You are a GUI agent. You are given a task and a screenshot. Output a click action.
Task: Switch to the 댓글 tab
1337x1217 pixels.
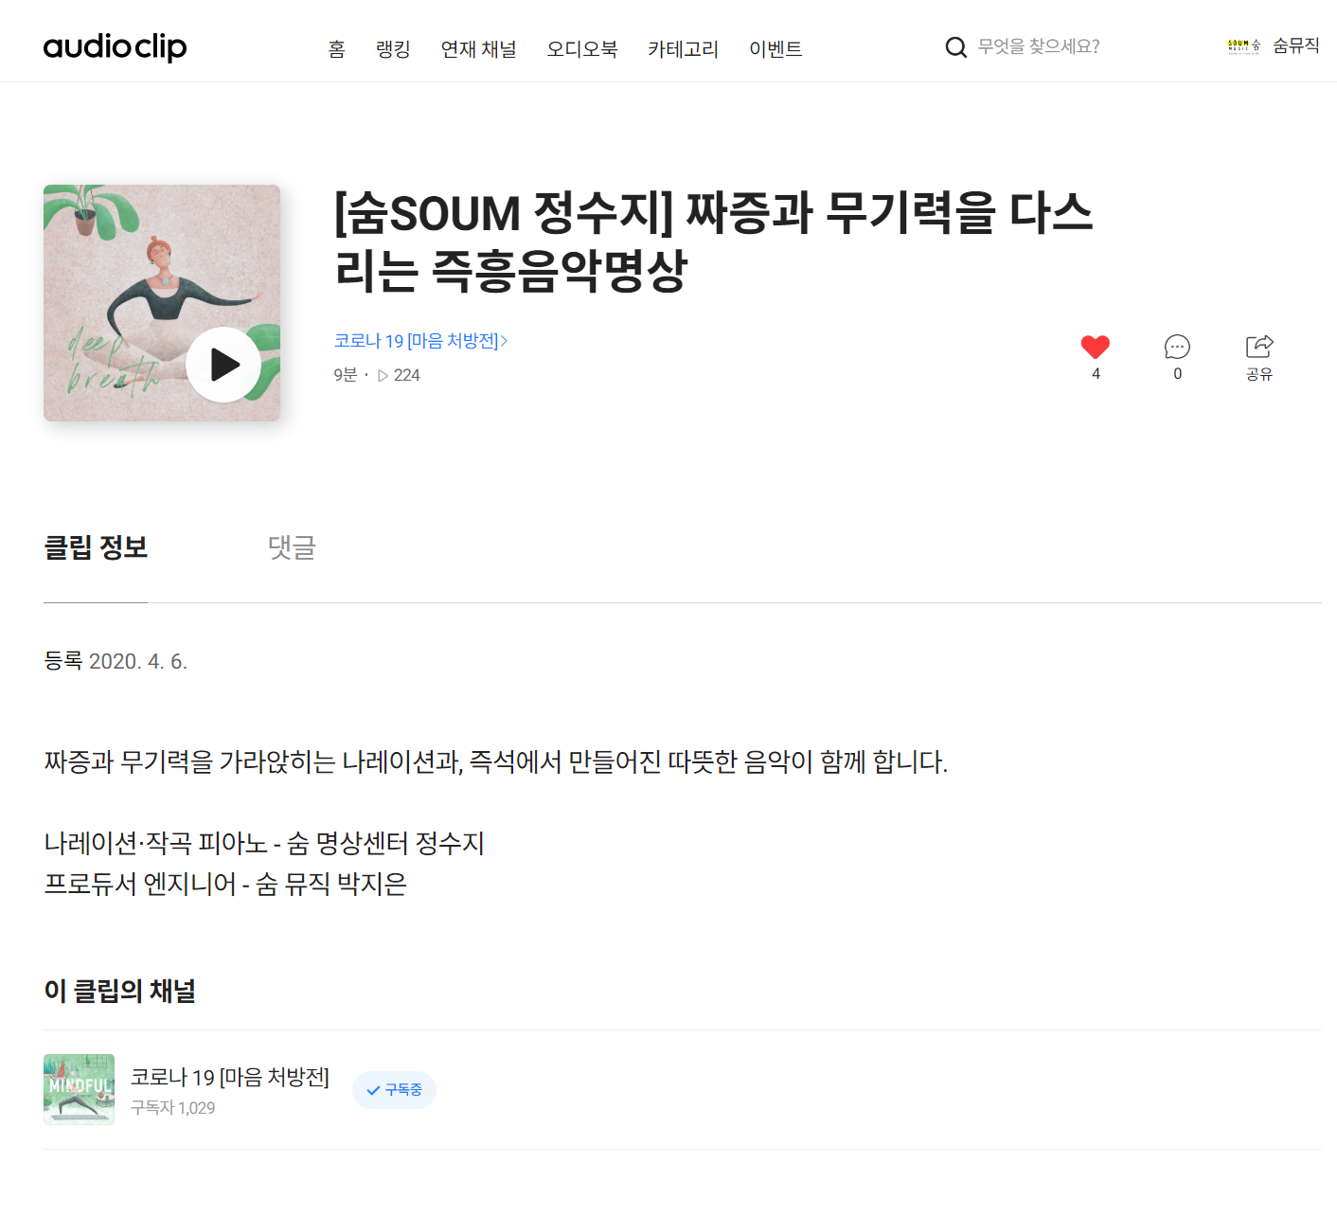point(292,547)
